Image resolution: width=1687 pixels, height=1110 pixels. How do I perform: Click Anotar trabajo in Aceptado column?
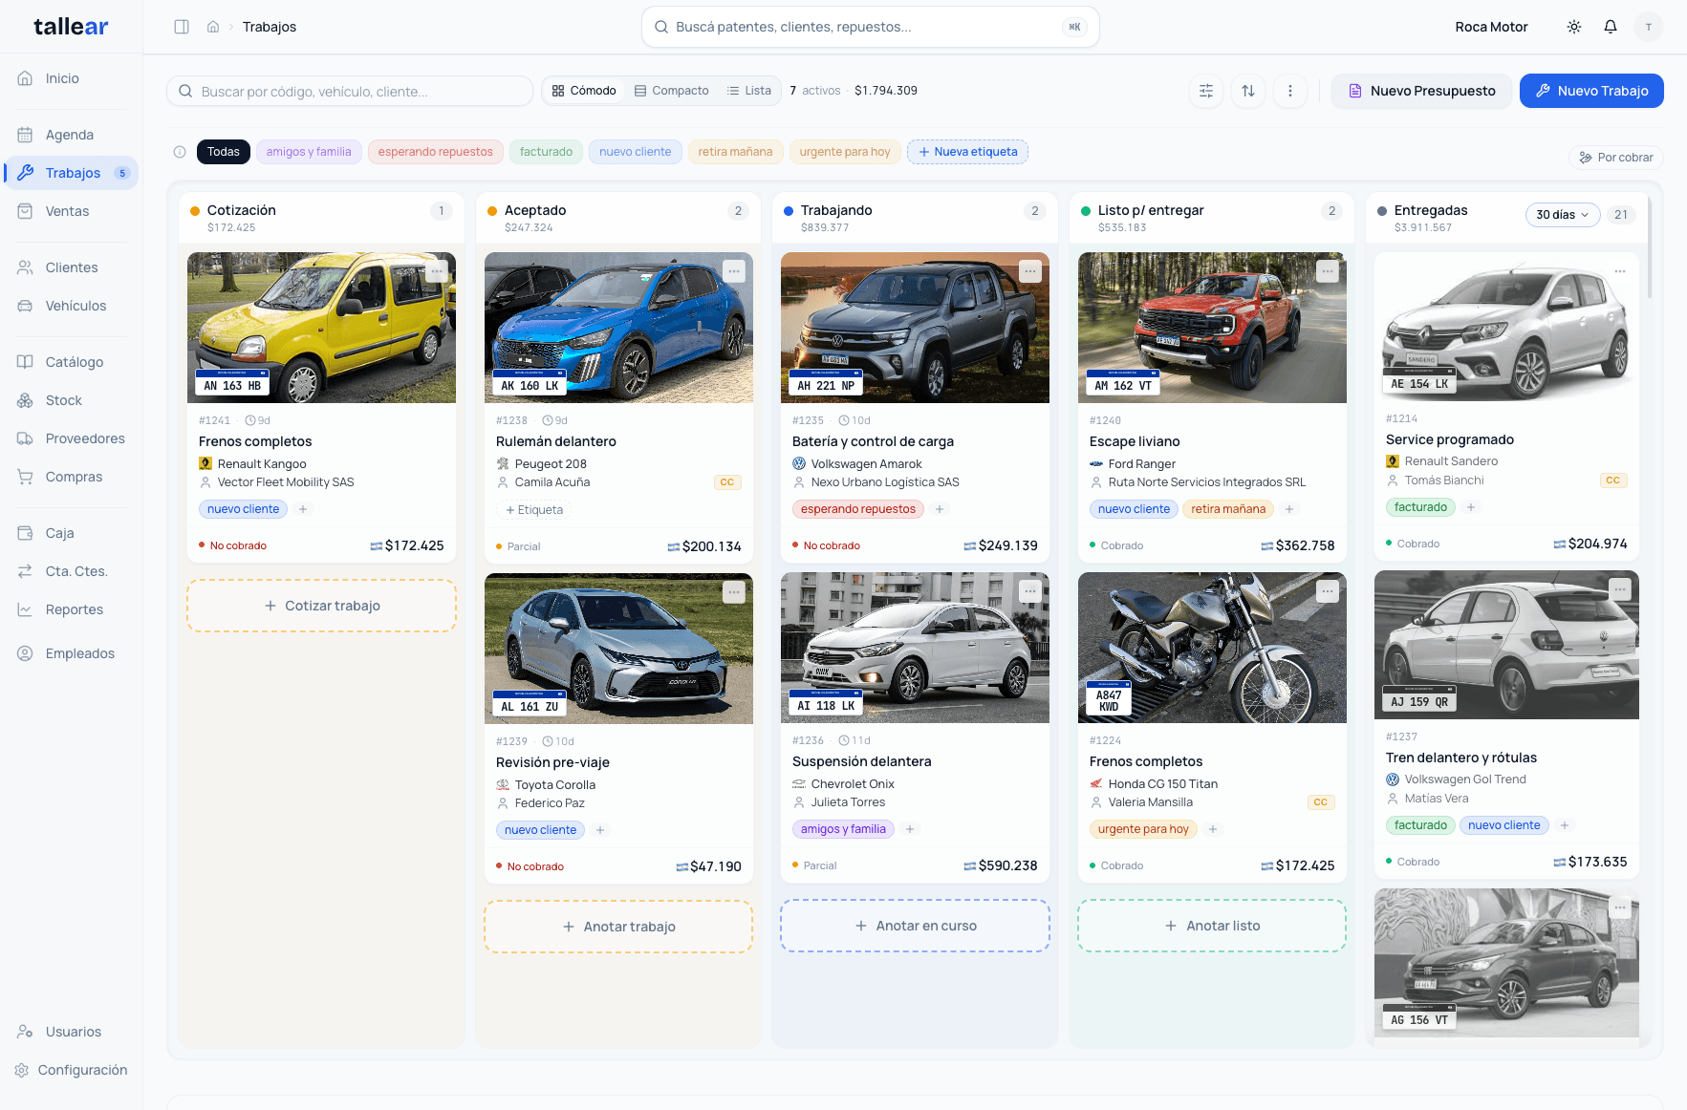coord(618,927)
